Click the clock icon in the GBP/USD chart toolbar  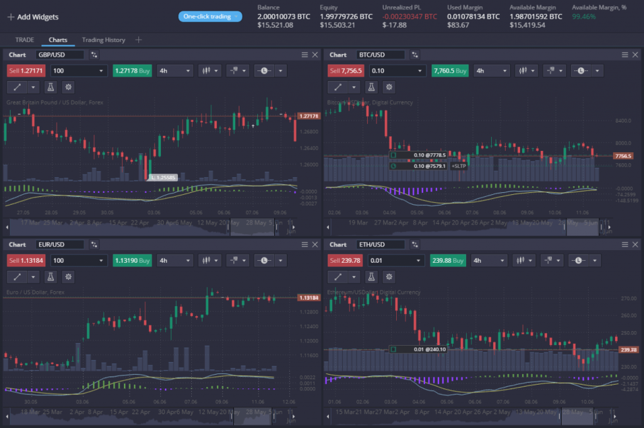[264, 71]
